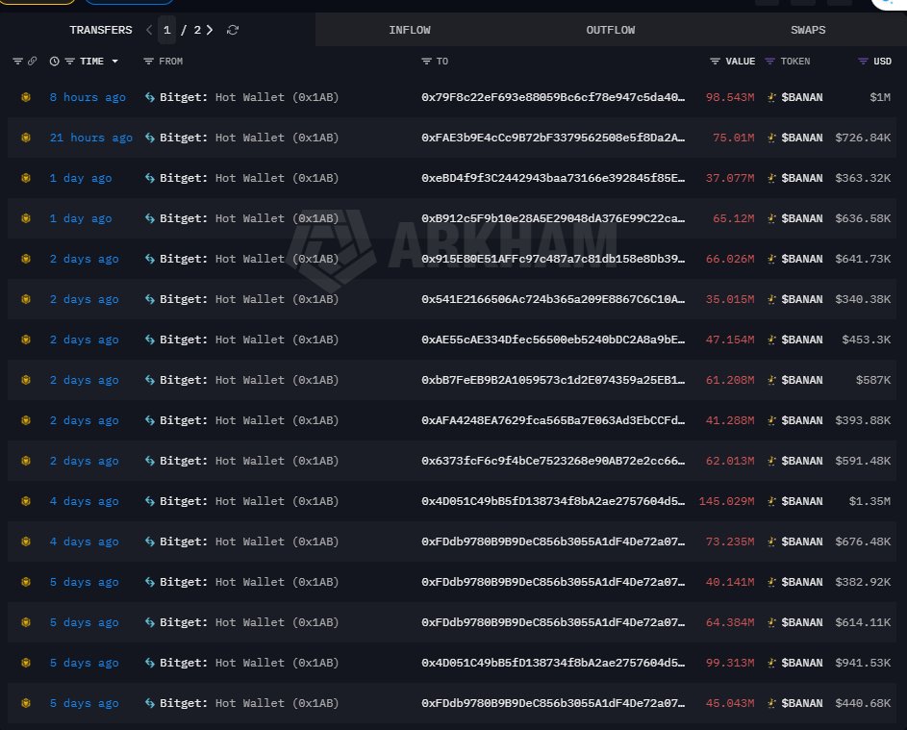Viewport: 907px width, 730px height.
Task: Open the TIME column filter
Action: tap(69, 62)
